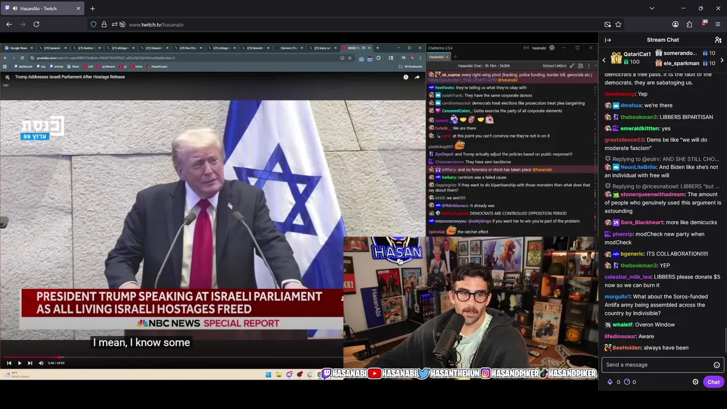Open user card for stonerqueenwithadream
Viewport: 727px width, 409px height.
coord(653,194)
